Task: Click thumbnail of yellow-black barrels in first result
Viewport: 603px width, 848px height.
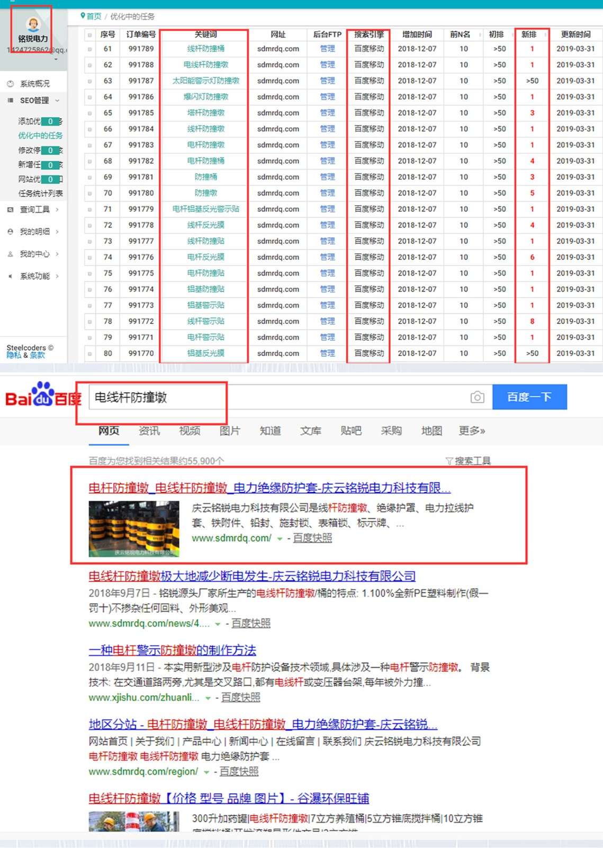Action: [x=134, y=529]
